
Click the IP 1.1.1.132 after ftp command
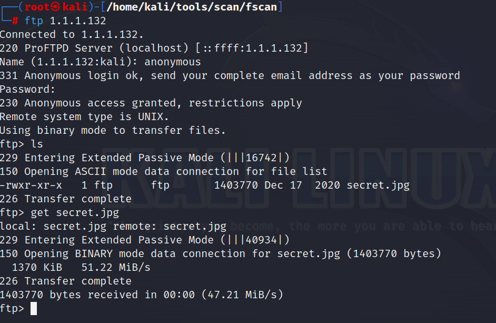coord(78,21)
